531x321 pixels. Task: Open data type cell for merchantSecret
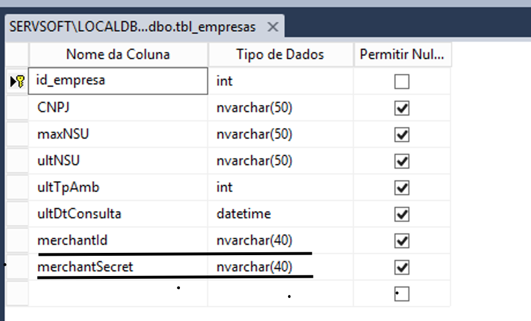(x=281, y=267)
